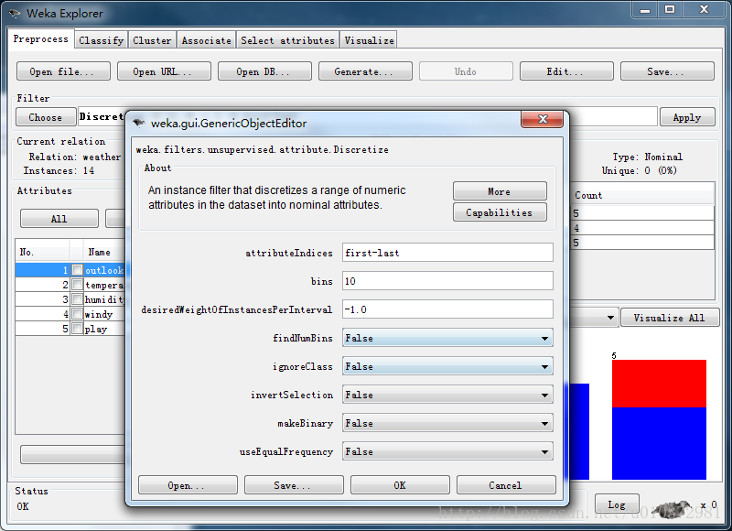Viewport: 732px width, 531px height.
Task: Click the filter Choose button
Action: pos(46,117)
